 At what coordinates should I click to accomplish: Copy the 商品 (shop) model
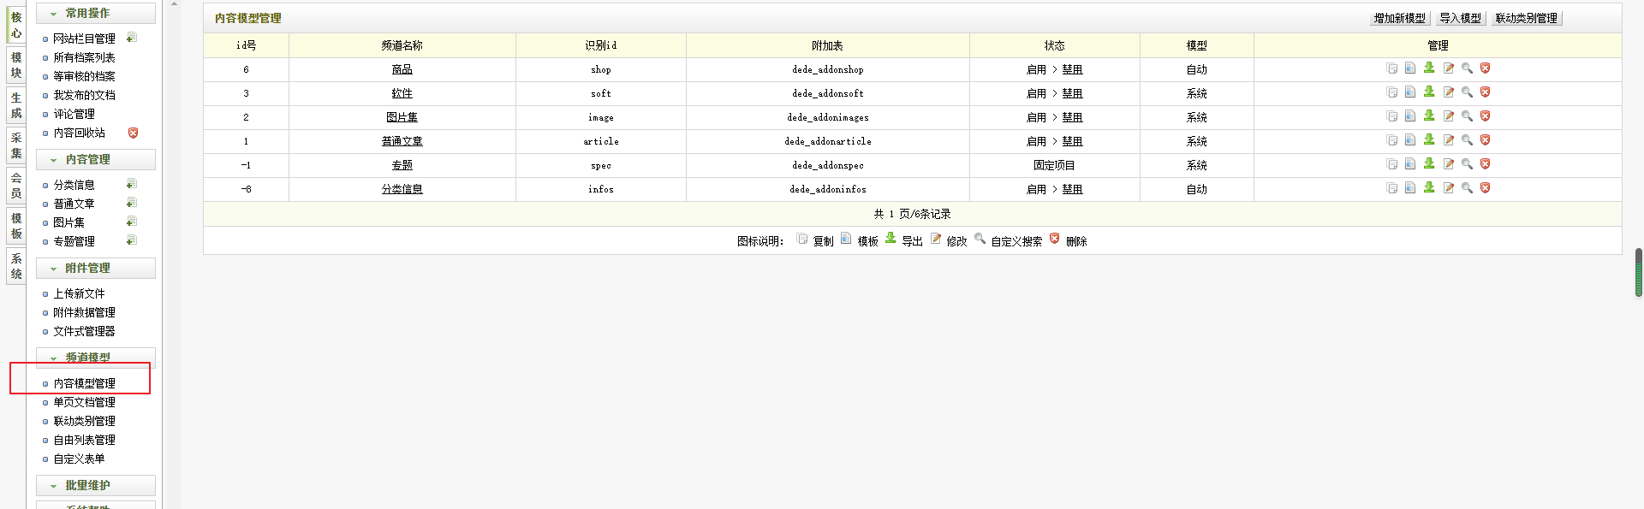click(x=1392, y=68)
